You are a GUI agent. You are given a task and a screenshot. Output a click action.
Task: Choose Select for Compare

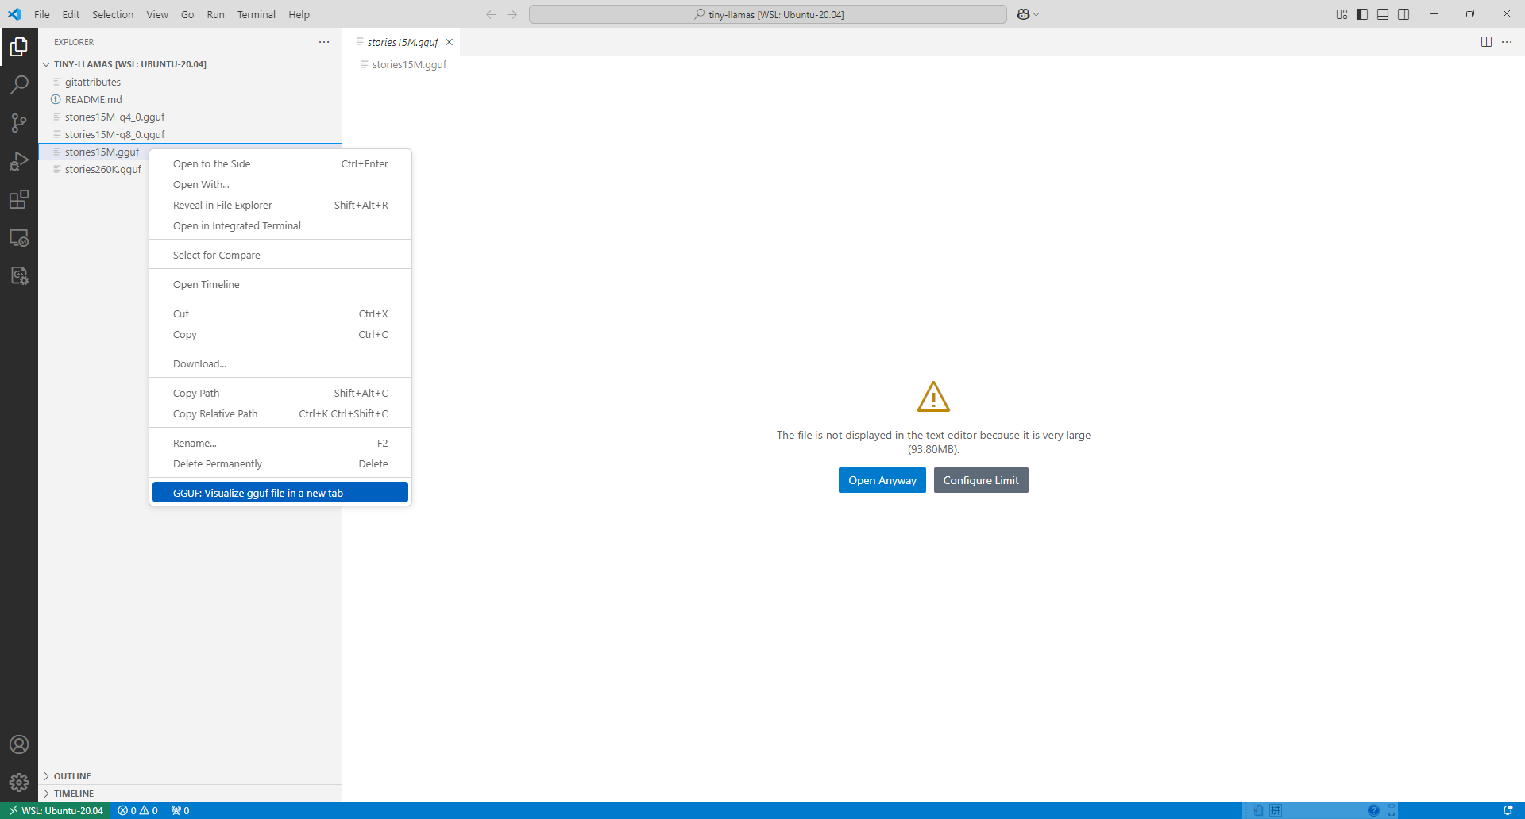pos(280,256)
